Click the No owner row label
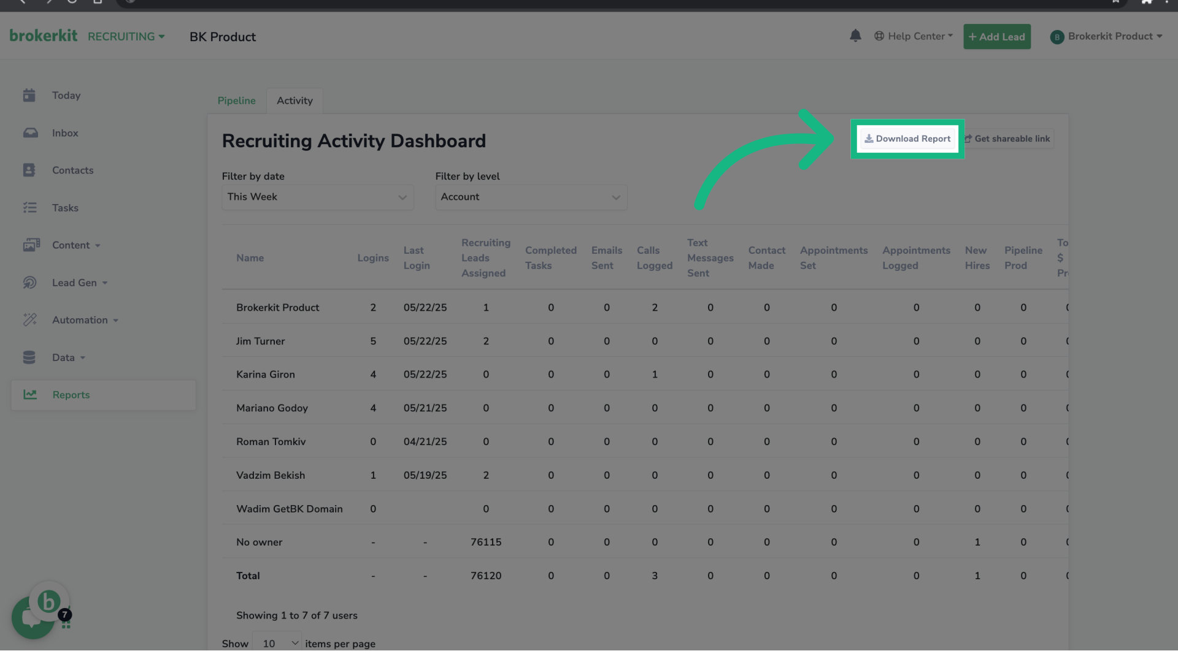 pyautogui.click(x=260, y=542)
